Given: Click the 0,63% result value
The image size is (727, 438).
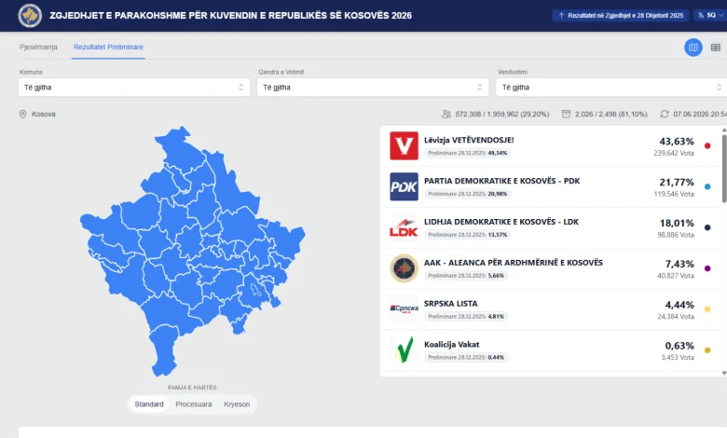Looking at the screenshot, I should point(679,346).
